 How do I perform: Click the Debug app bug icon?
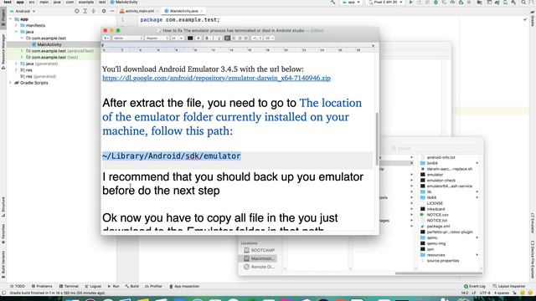(435, 3)
